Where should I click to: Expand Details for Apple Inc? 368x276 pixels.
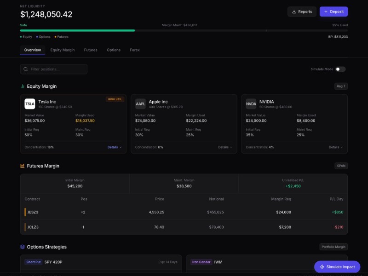click(225, 147)
